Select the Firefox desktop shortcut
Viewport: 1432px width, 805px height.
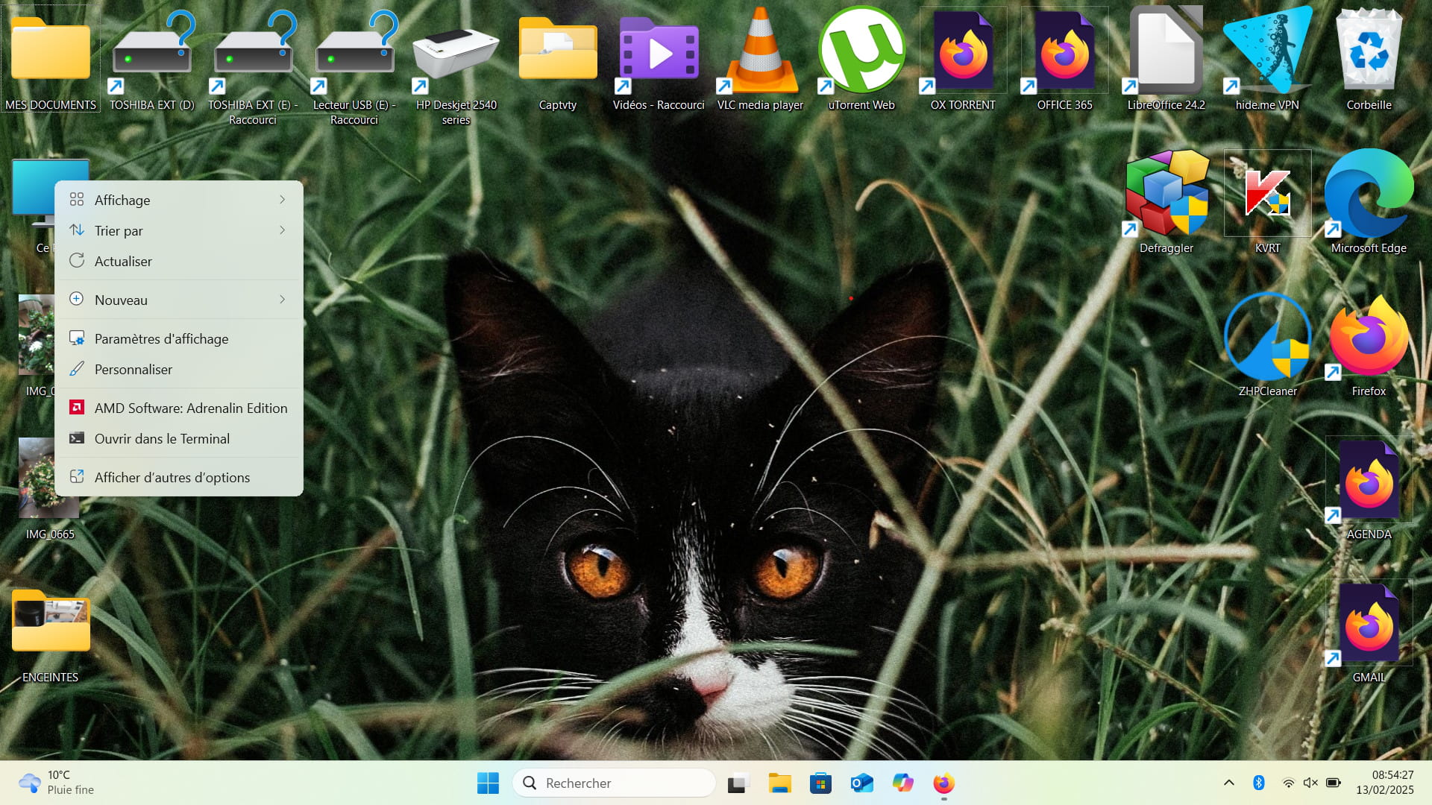[1369, 335]
